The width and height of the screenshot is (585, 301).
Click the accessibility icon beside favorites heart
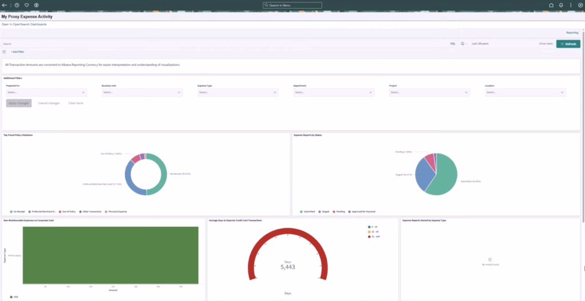click(x=36, y=5)
